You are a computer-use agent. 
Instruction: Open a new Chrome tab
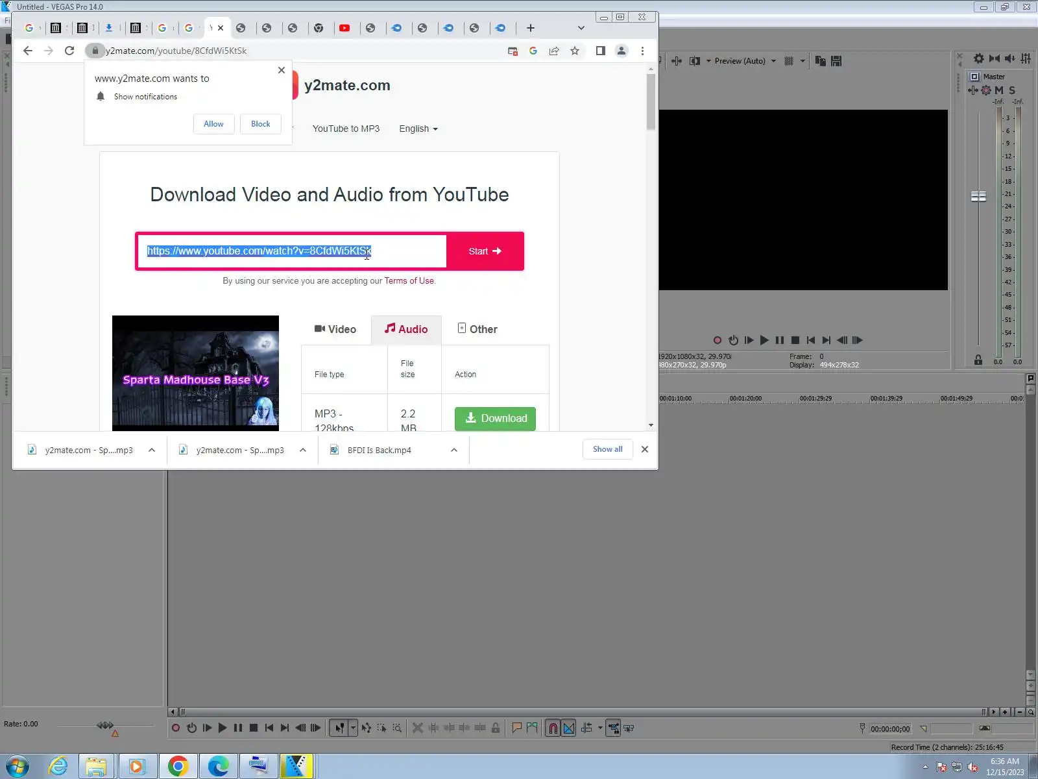[x=531, y=28]
